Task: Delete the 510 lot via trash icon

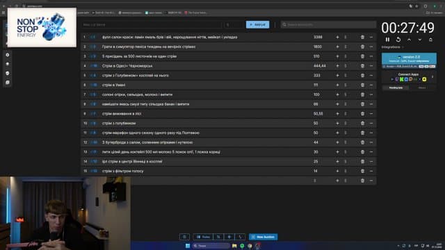Action: point(362,56)
